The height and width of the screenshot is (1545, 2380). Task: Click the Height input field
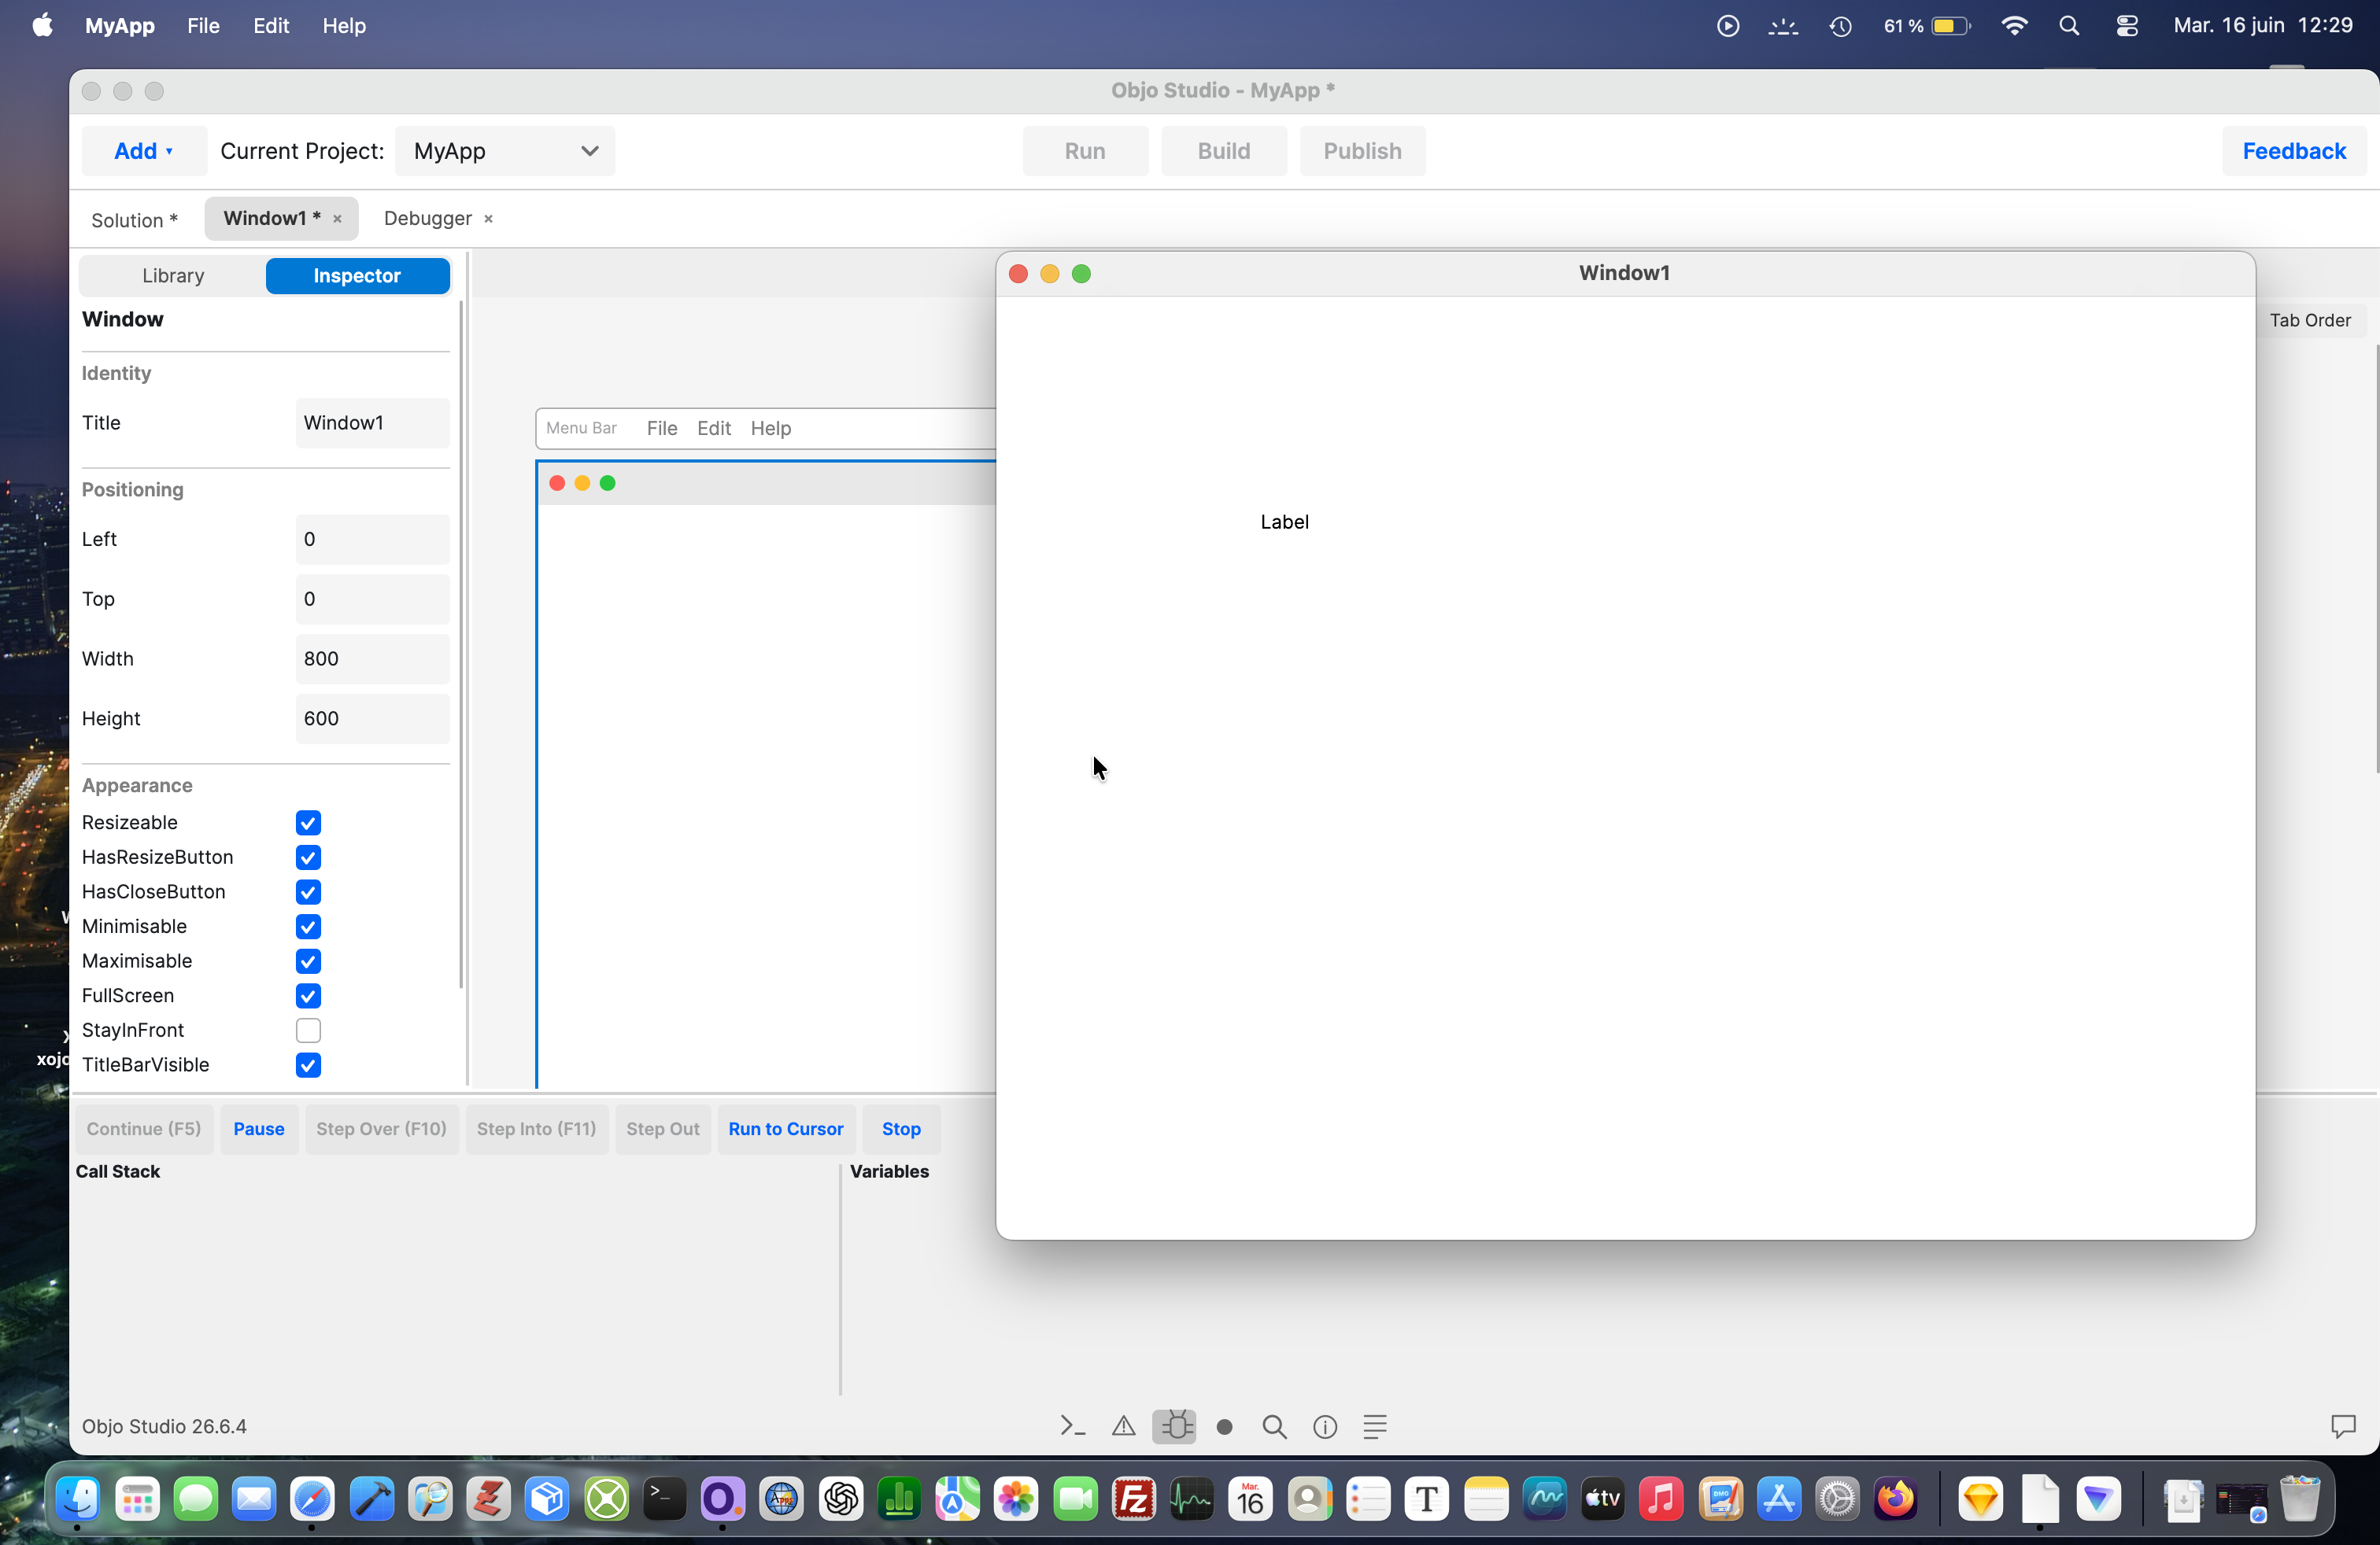point(372,718)
